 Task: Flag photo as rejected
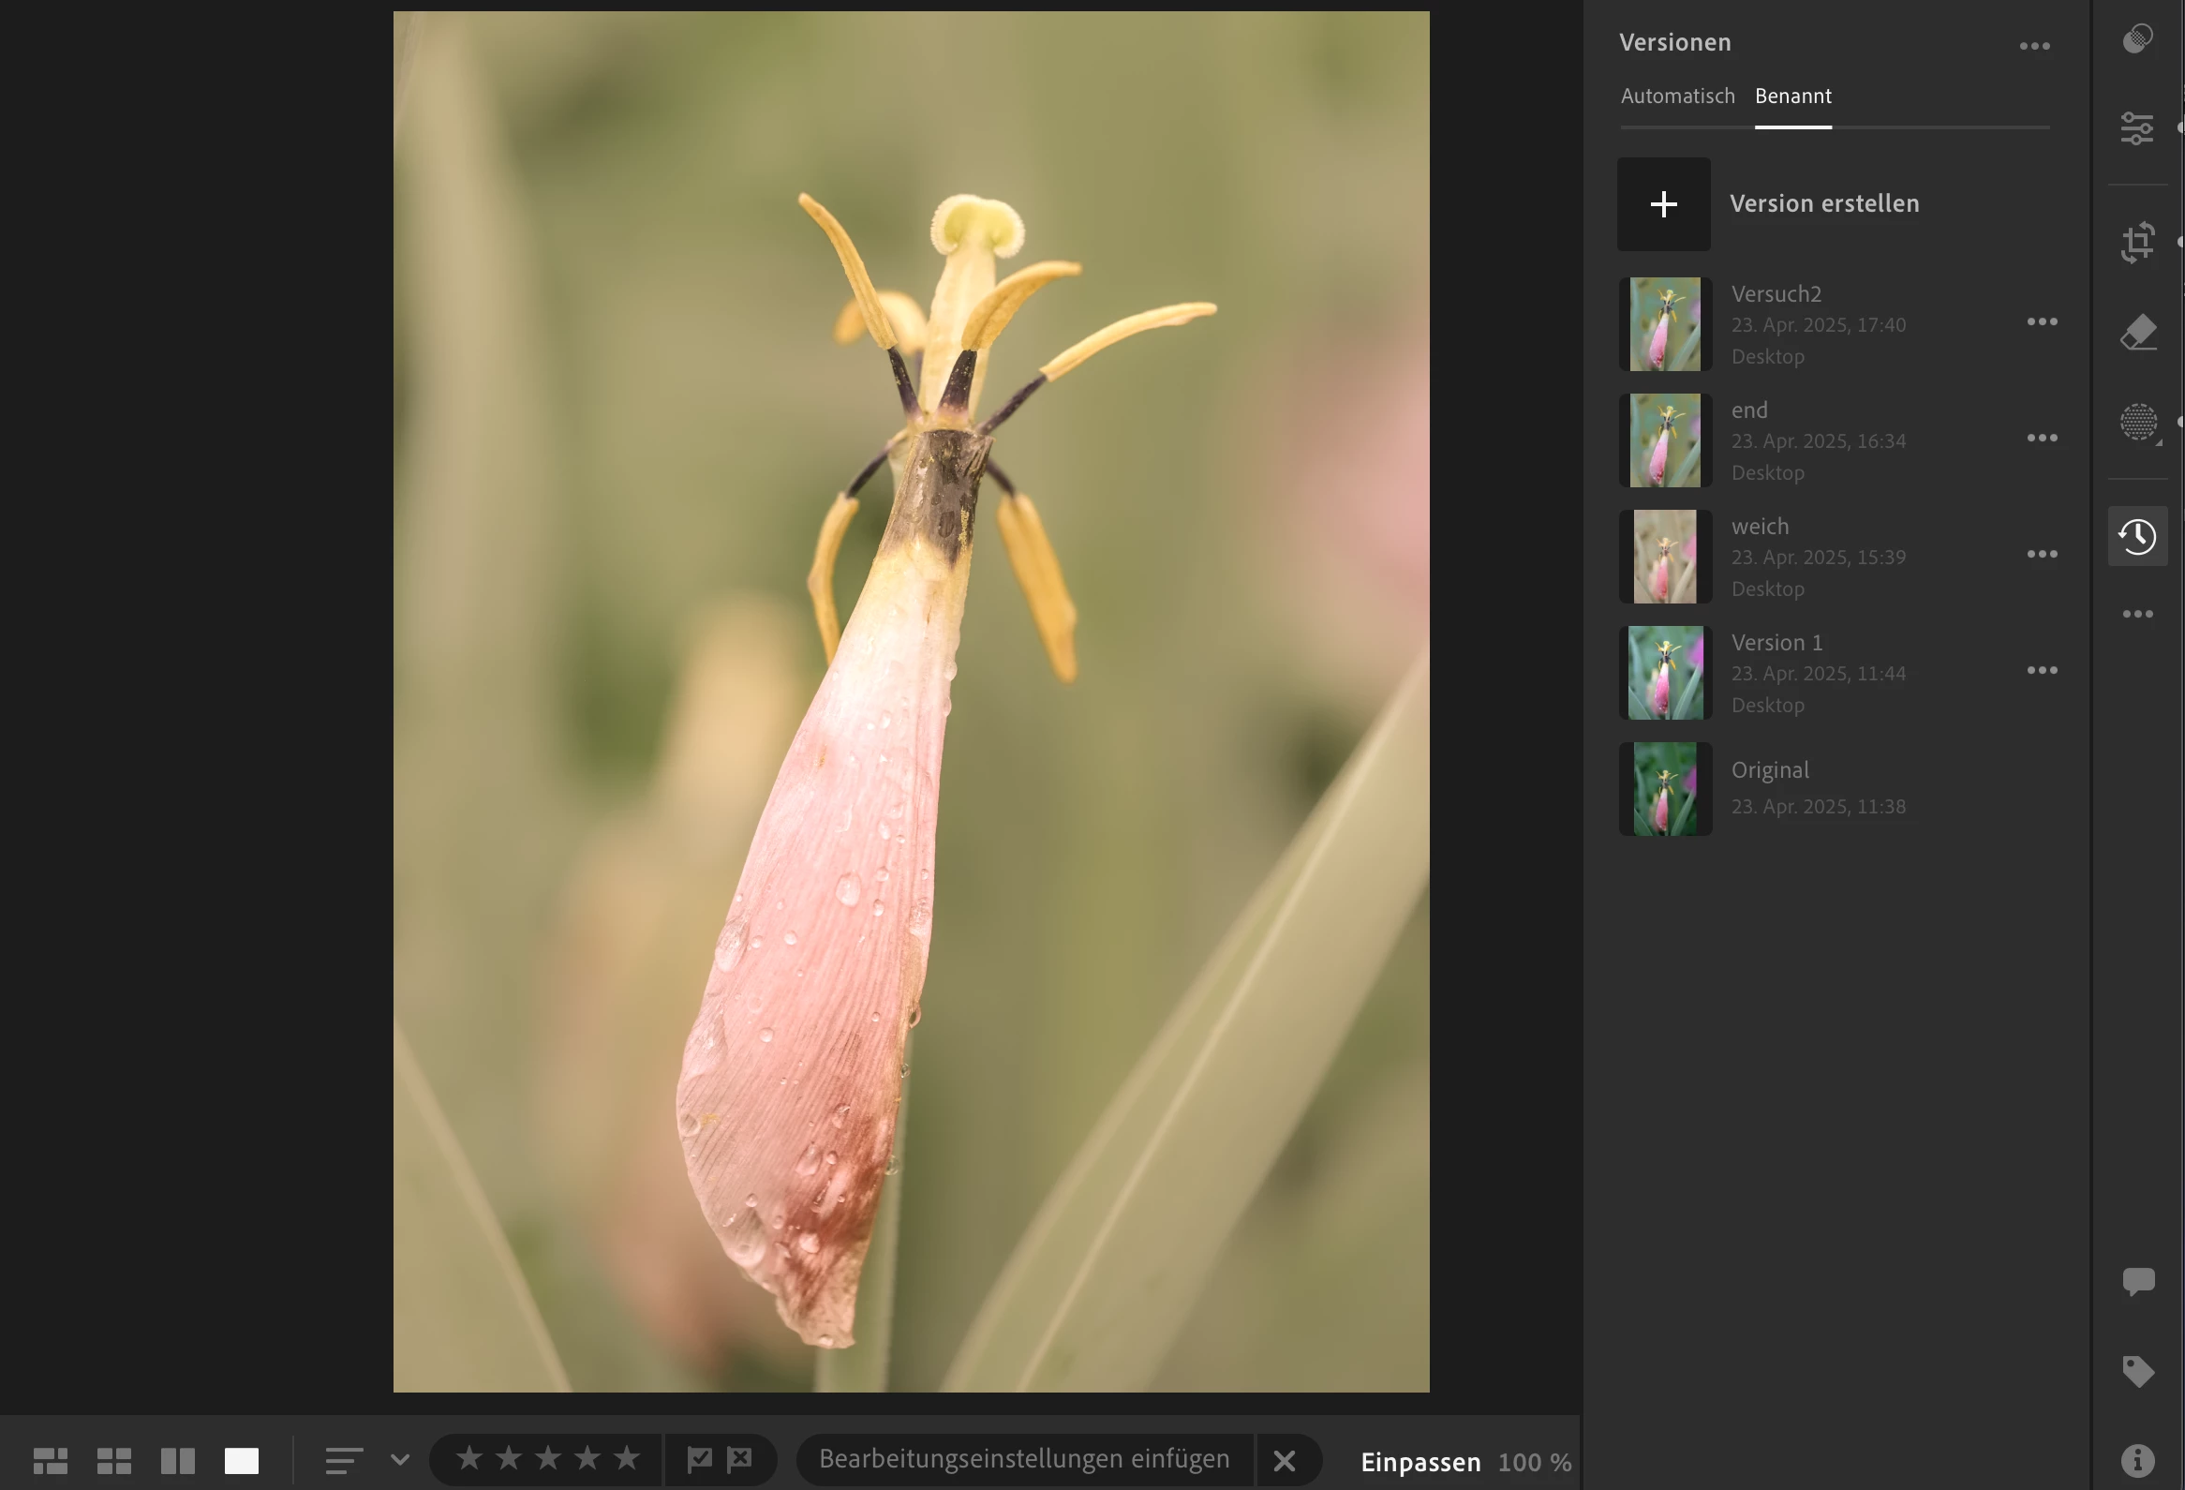(x=740, y=1459)
